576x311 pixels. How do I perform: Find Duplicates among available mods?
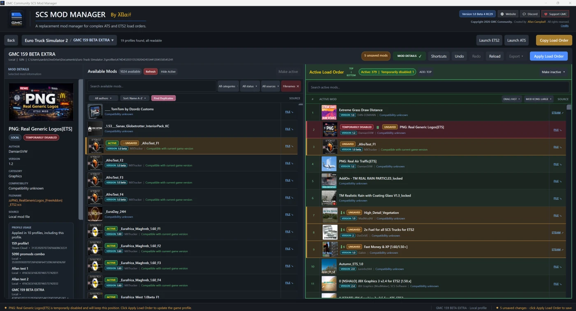pyautogui.click(x=163, y=98)
